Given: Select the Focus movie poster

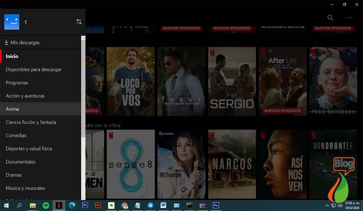Looking at the screenshot, I should pos(181,81).
